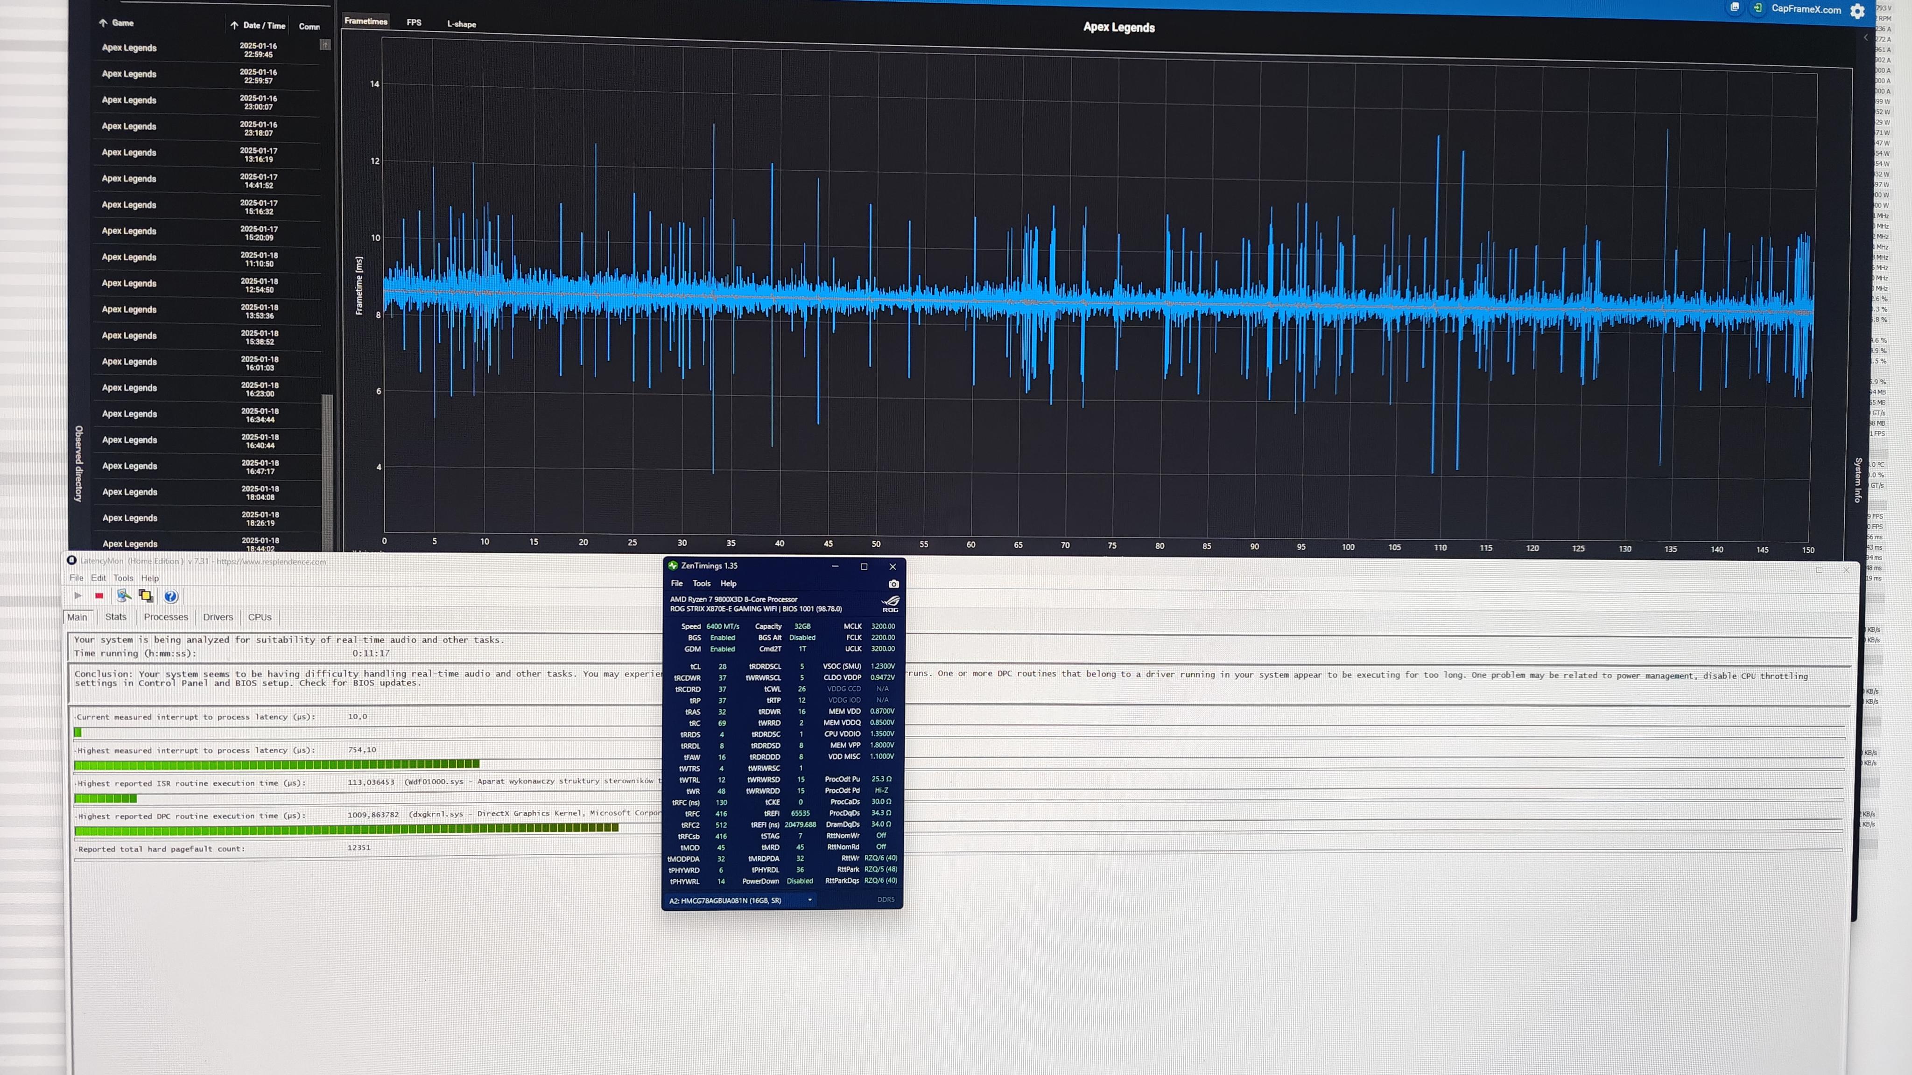Image resolution: width=1912 pixels, height=1075 pixels.
Task: Open the Drivers tab in LatencyMon
Action: (x=218, y=617)
